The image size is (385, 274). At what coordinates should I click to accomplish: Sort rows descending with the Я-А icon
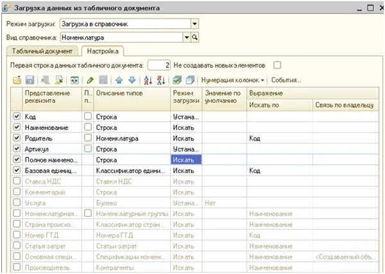pos(161,80)
